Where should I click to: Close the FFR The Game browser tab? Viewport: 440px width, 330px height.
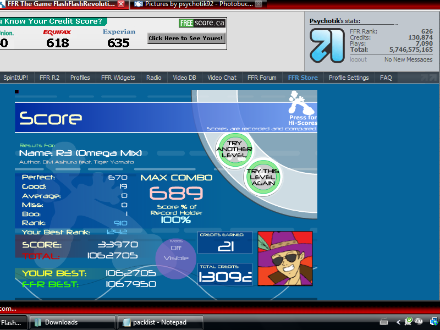(x=121, y=4)
